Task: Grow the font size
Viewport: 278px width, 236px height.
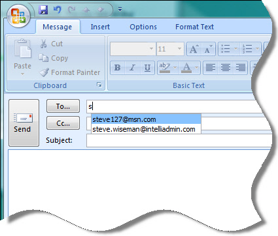Action: (x=194, y=49)
